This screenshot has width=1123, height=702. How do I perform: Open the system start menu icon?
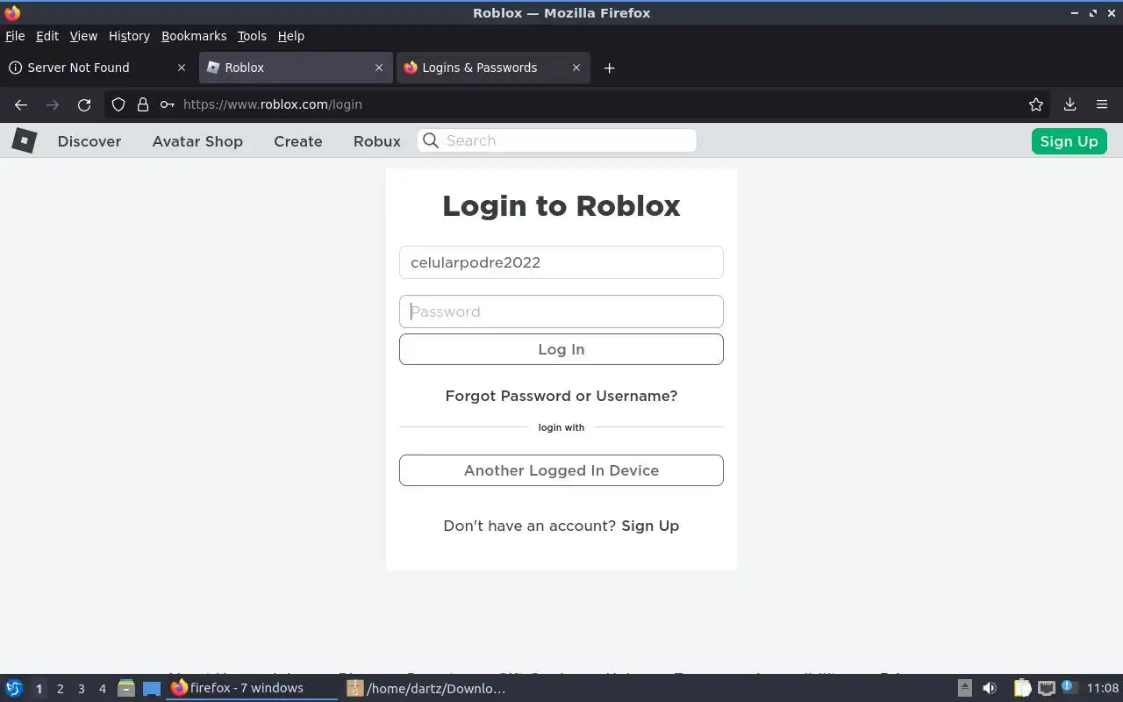13,688
